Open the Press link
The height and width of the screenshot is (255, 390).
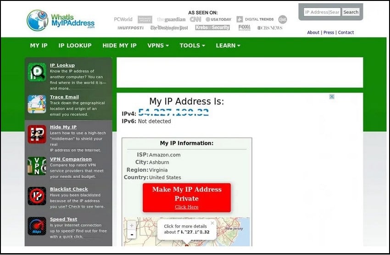329,32
